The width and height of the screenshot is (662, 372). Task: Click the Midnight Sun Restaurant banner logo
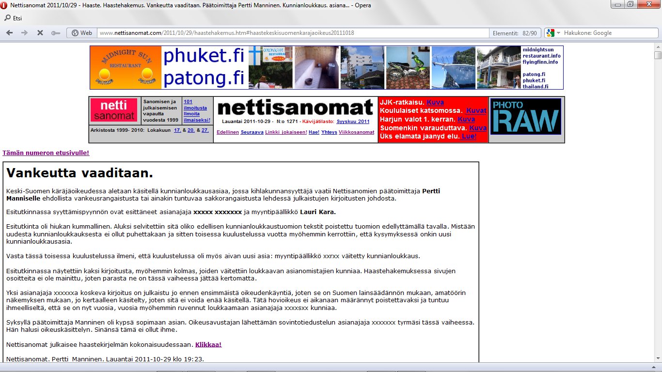[126, 67]
